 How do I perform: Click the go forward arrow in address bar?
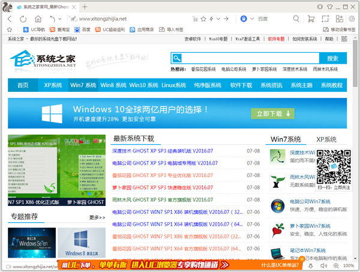[226, 19]
